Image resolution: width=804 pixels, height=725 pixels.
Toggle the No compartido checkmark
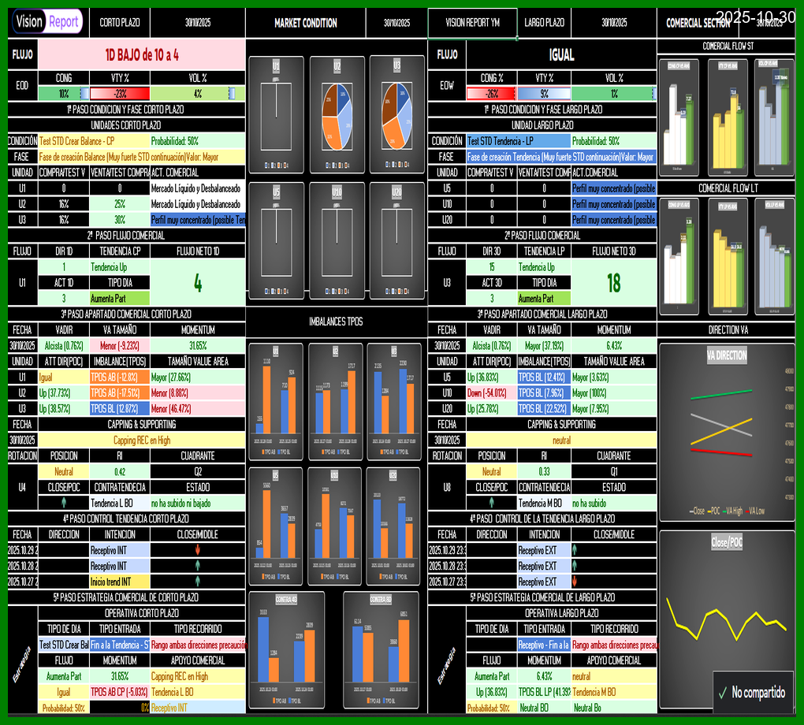tap(724, 693)
